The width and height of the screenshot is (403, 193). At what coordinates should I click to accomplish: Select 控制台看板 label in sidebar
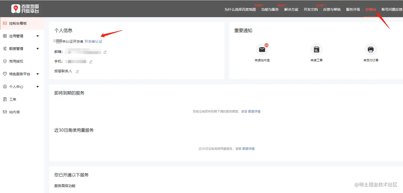[18, 23]
